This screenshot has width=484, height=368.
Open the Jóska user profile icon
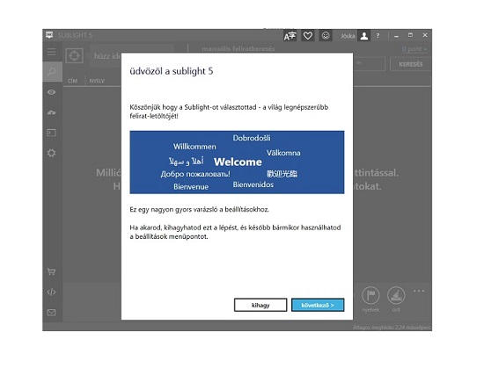pyautogui.click(x=364, y=36)
